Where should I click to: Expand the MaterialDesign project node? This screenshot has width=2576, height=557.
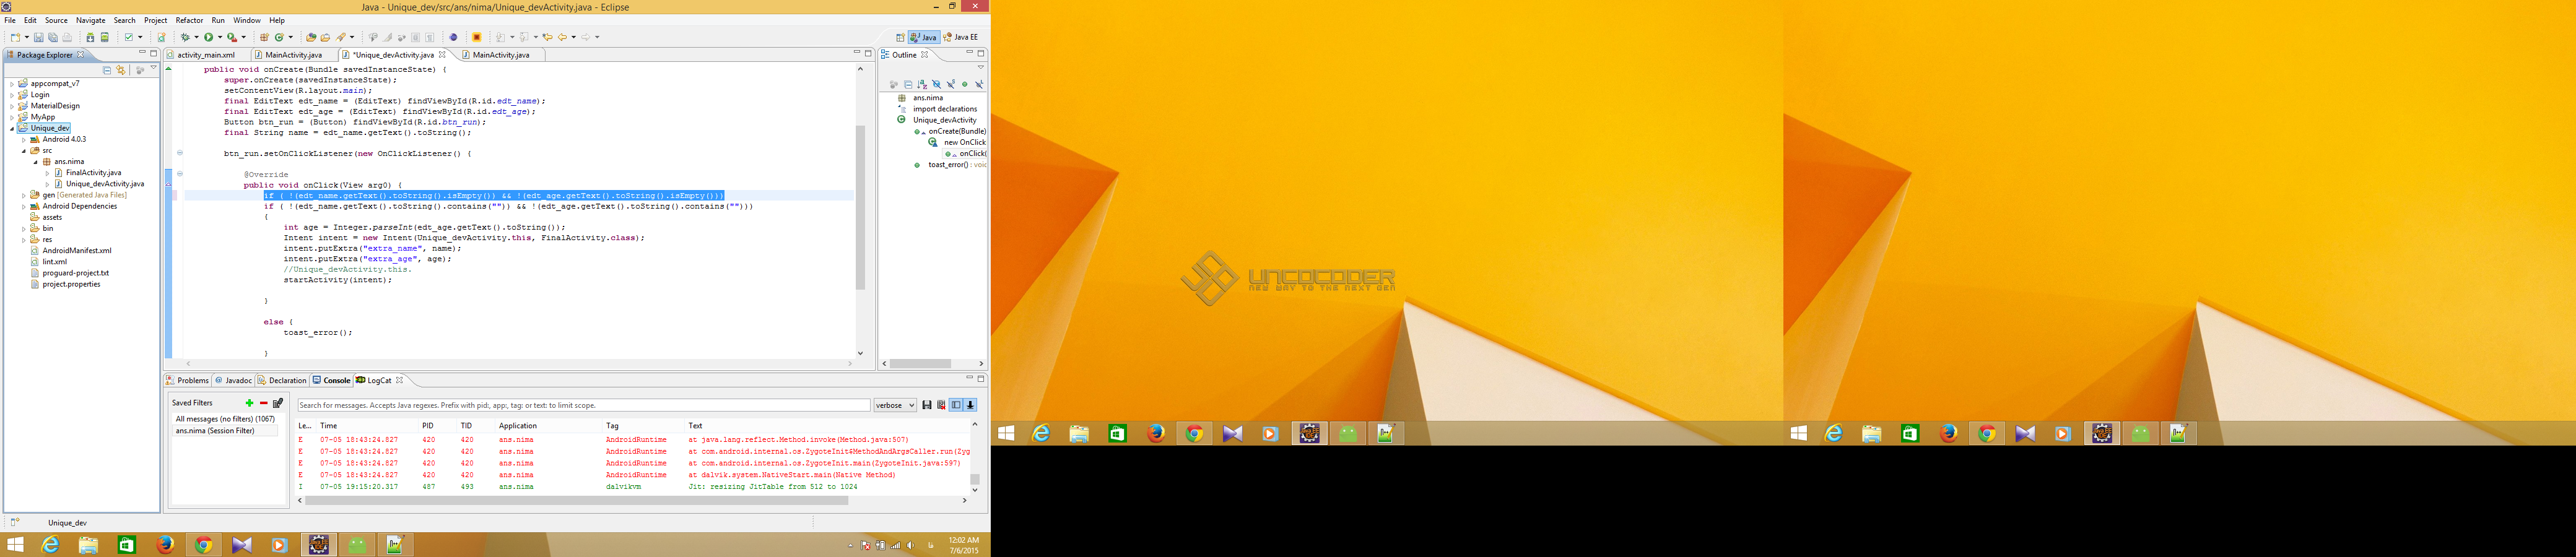pyautogui.click(x=12, y=106)
